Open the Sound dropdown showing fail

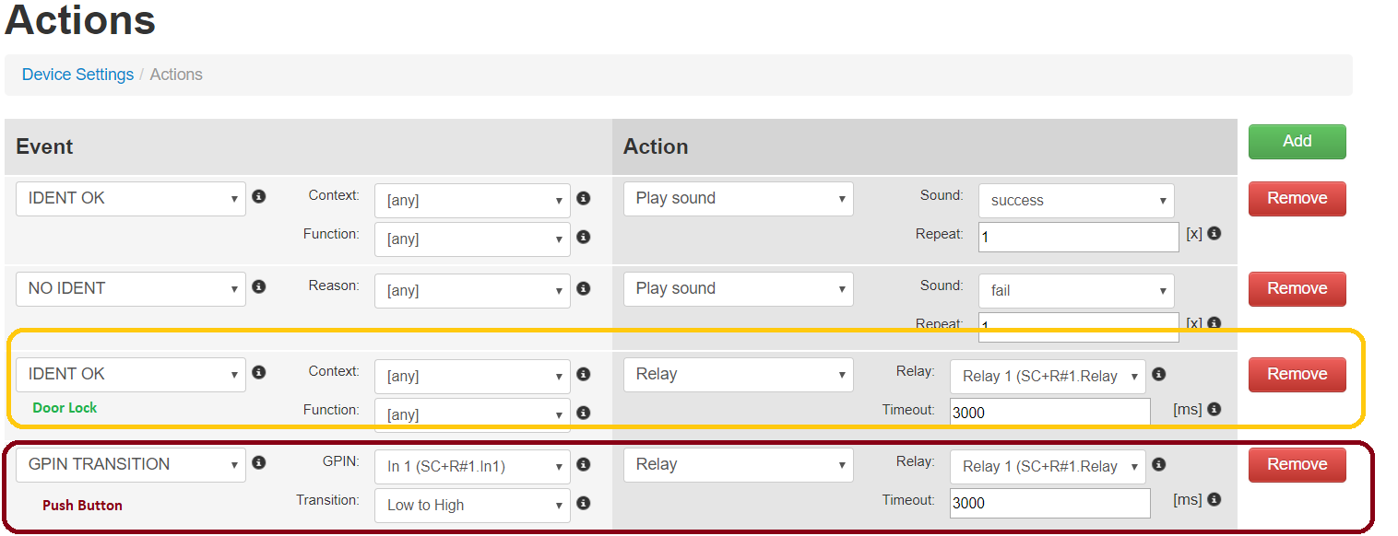[1075, 291]
